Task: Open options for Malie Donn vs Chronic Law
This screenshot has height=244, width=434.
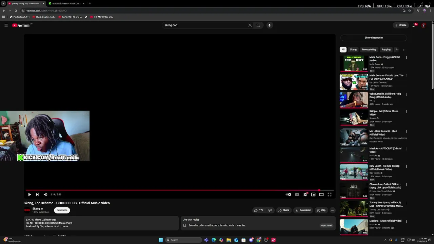Action: click(407, 76)
